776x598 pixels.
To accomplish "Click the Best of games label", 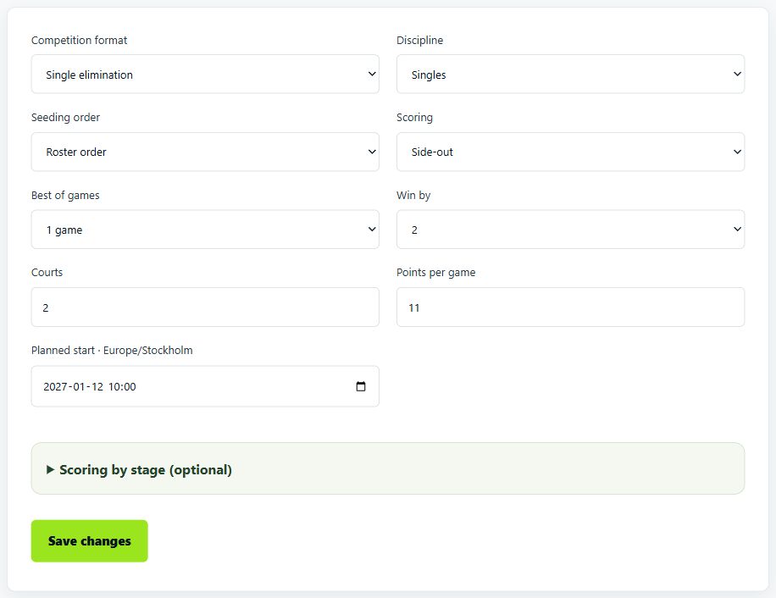I will click(x=65, y=196).
